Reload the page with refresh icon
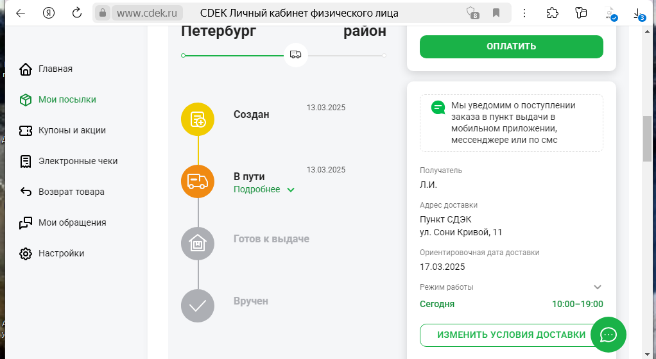 [76, 13]
